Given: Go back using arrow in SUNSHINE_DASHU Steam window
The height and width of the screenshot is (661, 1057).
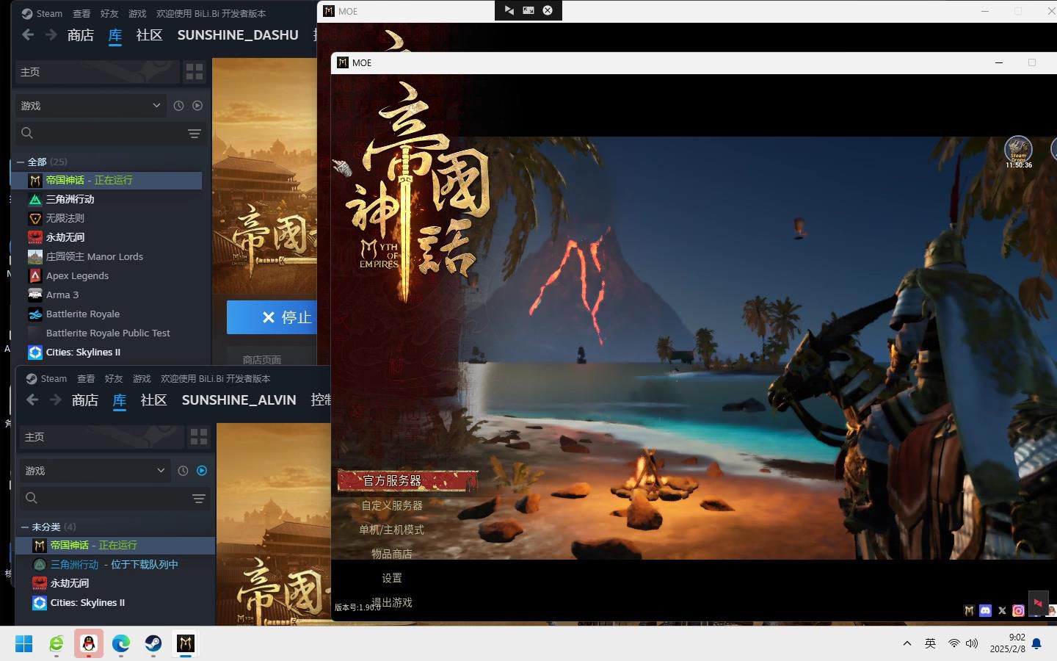Looking at the screenshot, I should pyautogui.click(x=28, y=35).
